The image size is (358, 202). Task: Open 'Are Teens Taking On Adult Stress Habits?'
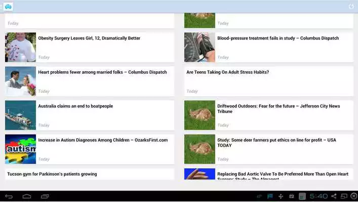coord(227,72)
